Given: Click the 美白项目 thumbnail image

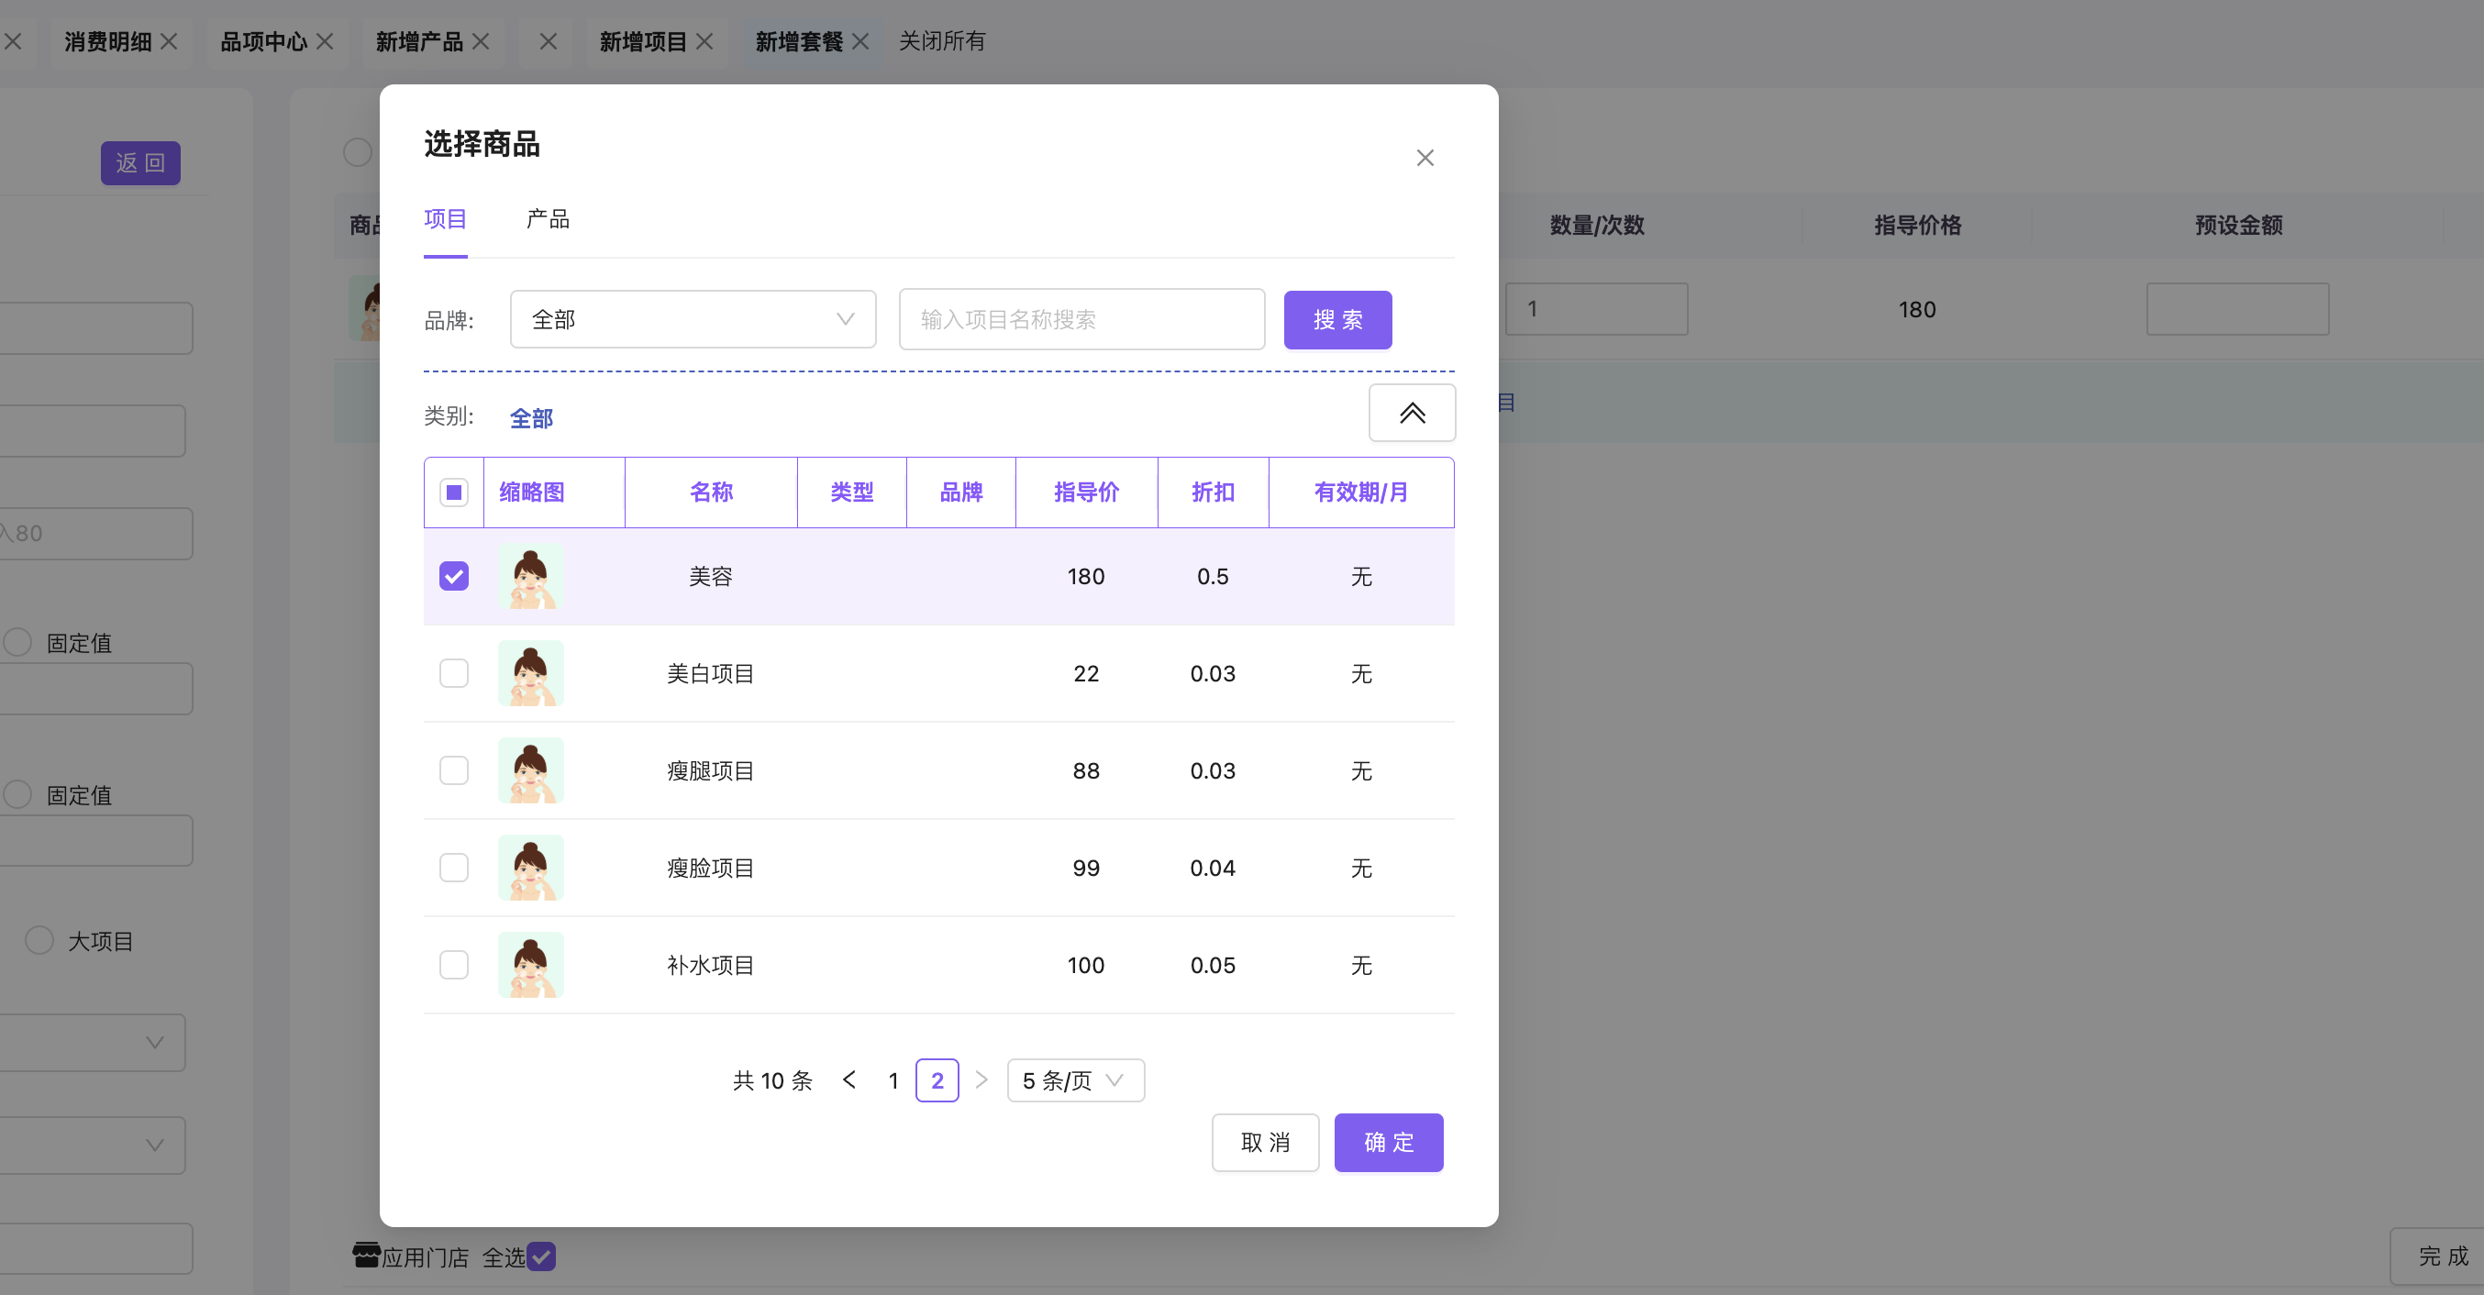Looking at the screenshot, I should 530,673.
